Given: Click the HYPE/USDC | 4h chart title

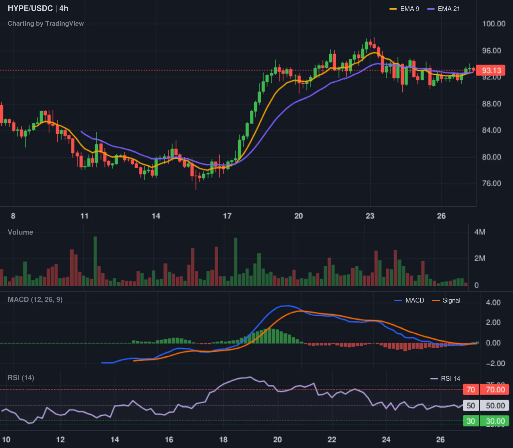Looking at the screenshot, I should [38, 8].
